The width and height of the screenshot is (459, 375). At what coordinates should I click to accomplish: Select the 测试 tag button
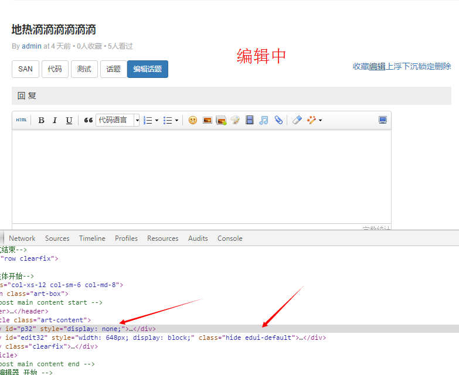pos(84,69)
